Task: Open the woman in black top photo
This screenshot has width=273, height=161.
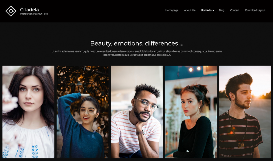Action: [191, 112]
